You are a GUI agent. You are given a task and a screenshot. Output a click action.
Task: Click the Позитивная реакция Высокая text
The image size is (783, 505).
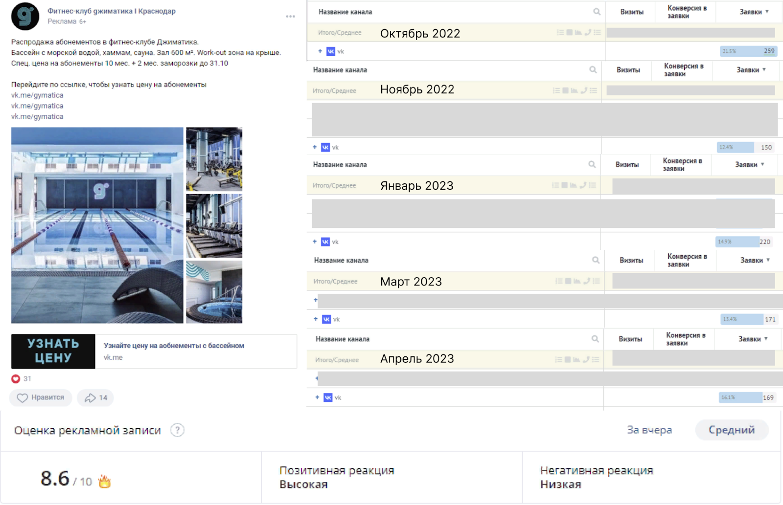pos(337,477)
